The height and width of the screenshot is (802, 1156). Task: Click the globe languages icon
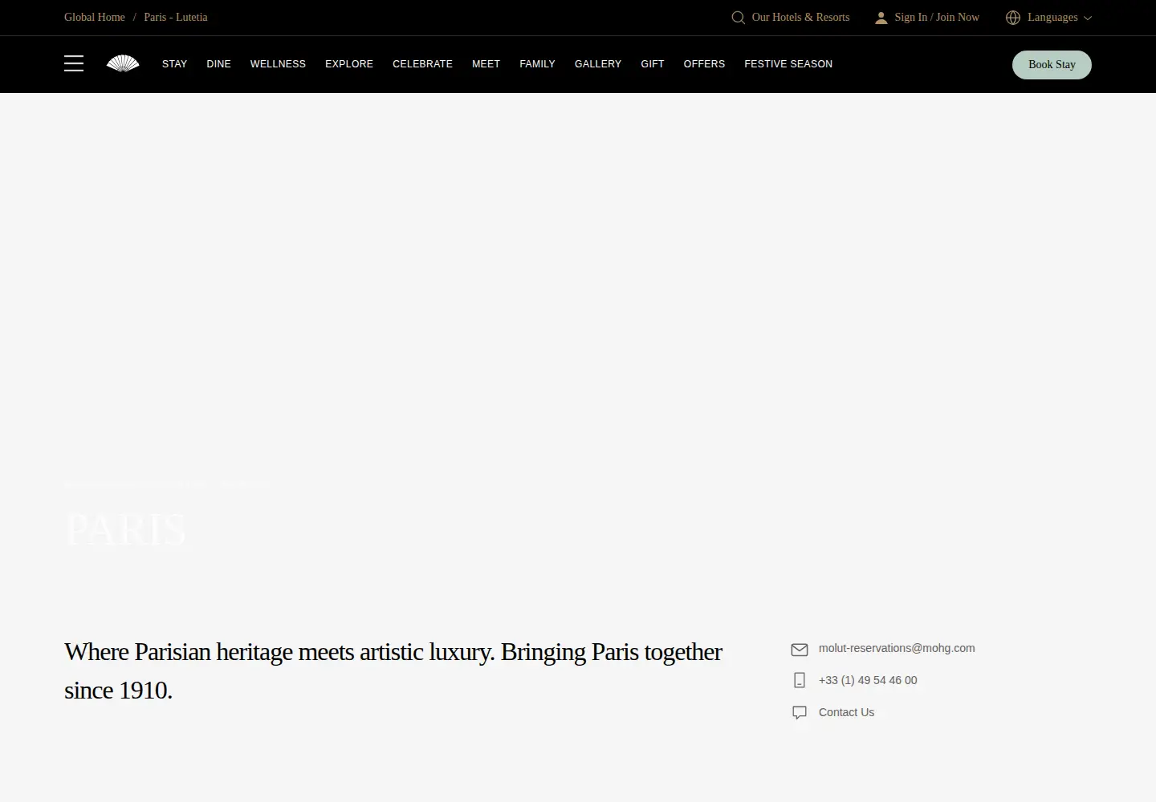(1013, 18)
